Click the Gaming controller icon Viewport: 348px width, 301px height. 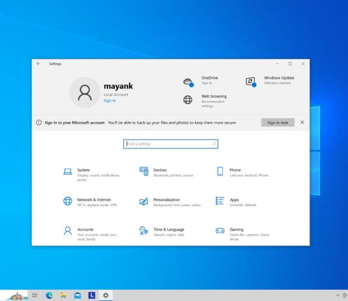coord(220,231)
